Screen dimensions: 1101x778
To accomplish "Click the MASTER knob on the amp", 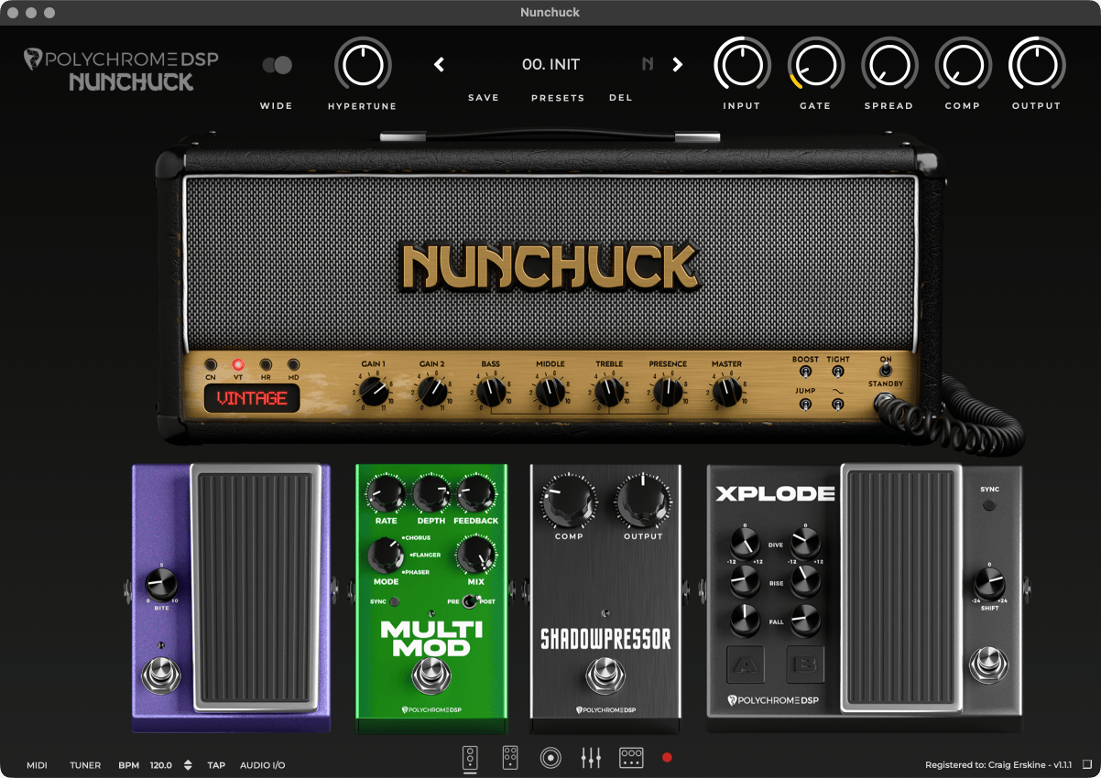I will click(726, 393).
